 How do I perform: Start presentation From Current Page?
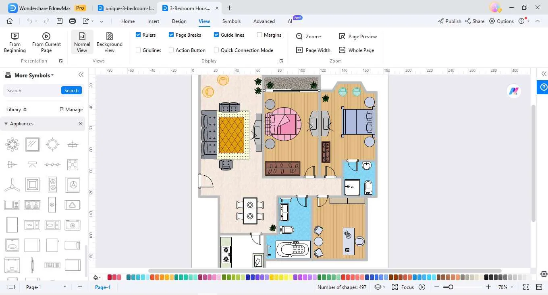click(46, 42)
